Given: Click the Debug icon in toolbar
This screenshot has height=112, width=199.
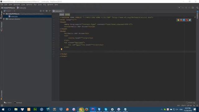Looking at the screenshot, I should coord(186,8).
